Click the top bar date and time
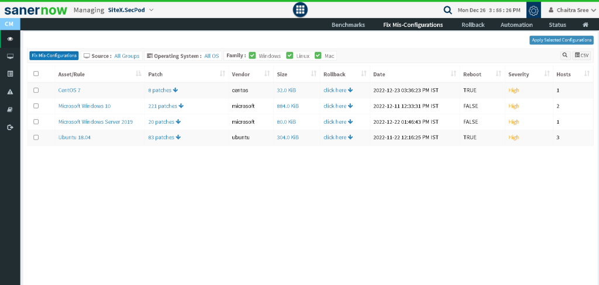 pyautogui.click(x=489, y=11)
